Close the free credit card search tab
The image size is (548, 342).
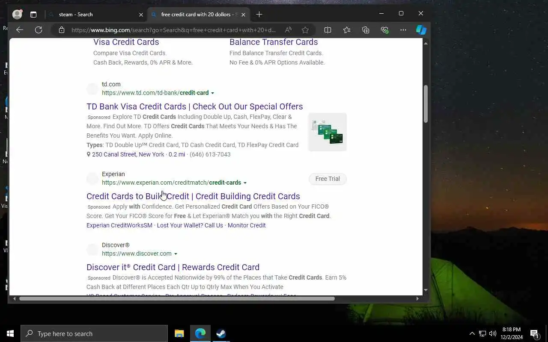243,15
